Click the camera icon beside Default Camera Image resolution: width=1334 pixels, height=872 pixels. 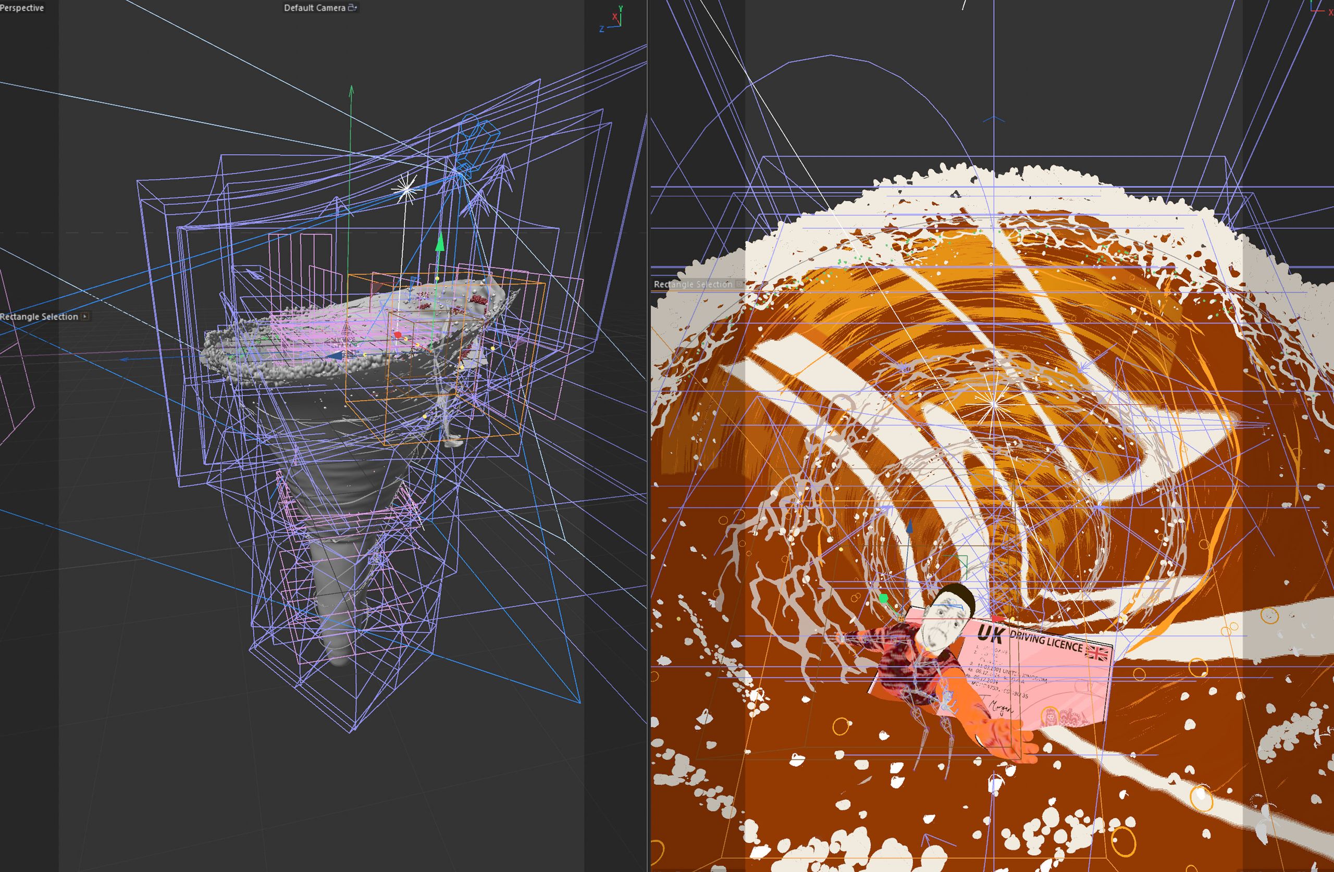click(352, 8)
